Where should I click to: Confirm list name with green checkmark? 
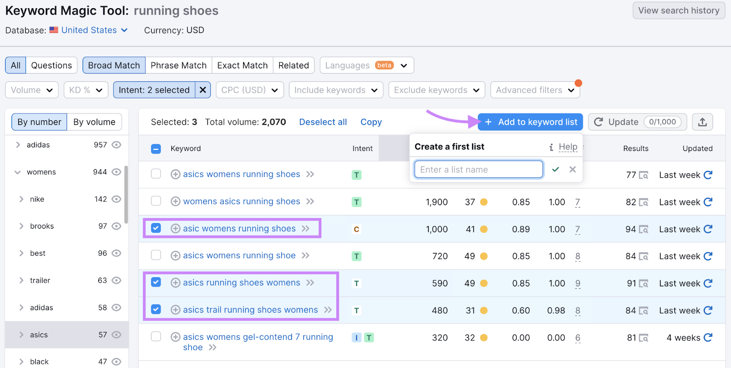(556, 169)
